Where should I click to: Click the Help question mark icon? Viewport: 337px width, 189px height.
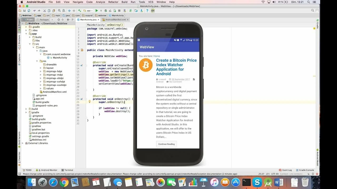(147, 10)
